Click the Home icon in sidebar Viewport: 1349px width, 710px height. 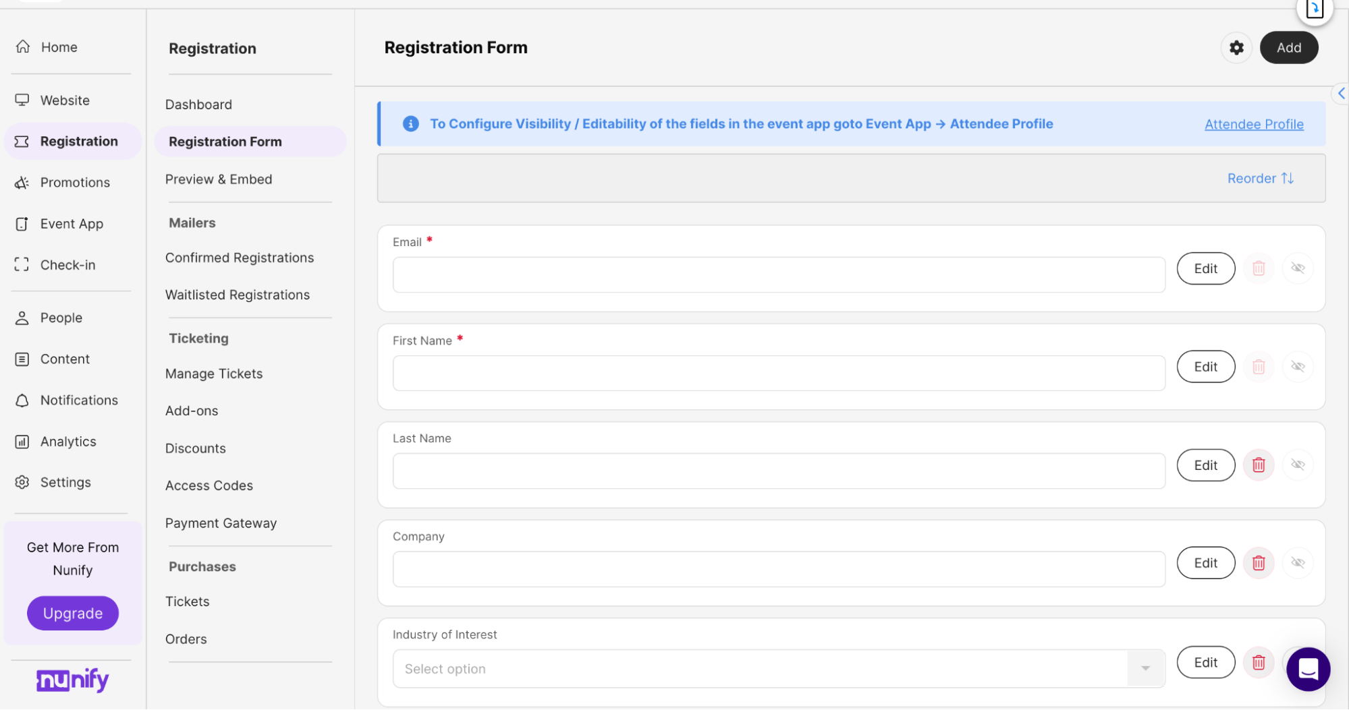[23, 47]
